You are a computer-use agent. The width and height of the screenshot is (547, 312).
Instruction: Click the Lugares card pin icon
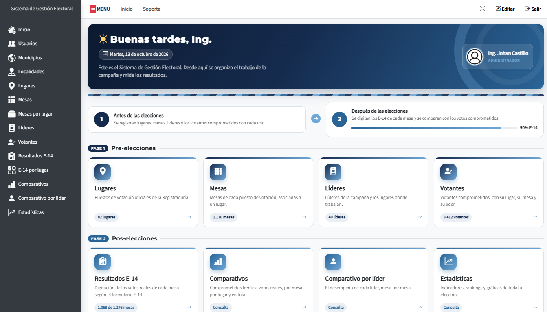103,172
